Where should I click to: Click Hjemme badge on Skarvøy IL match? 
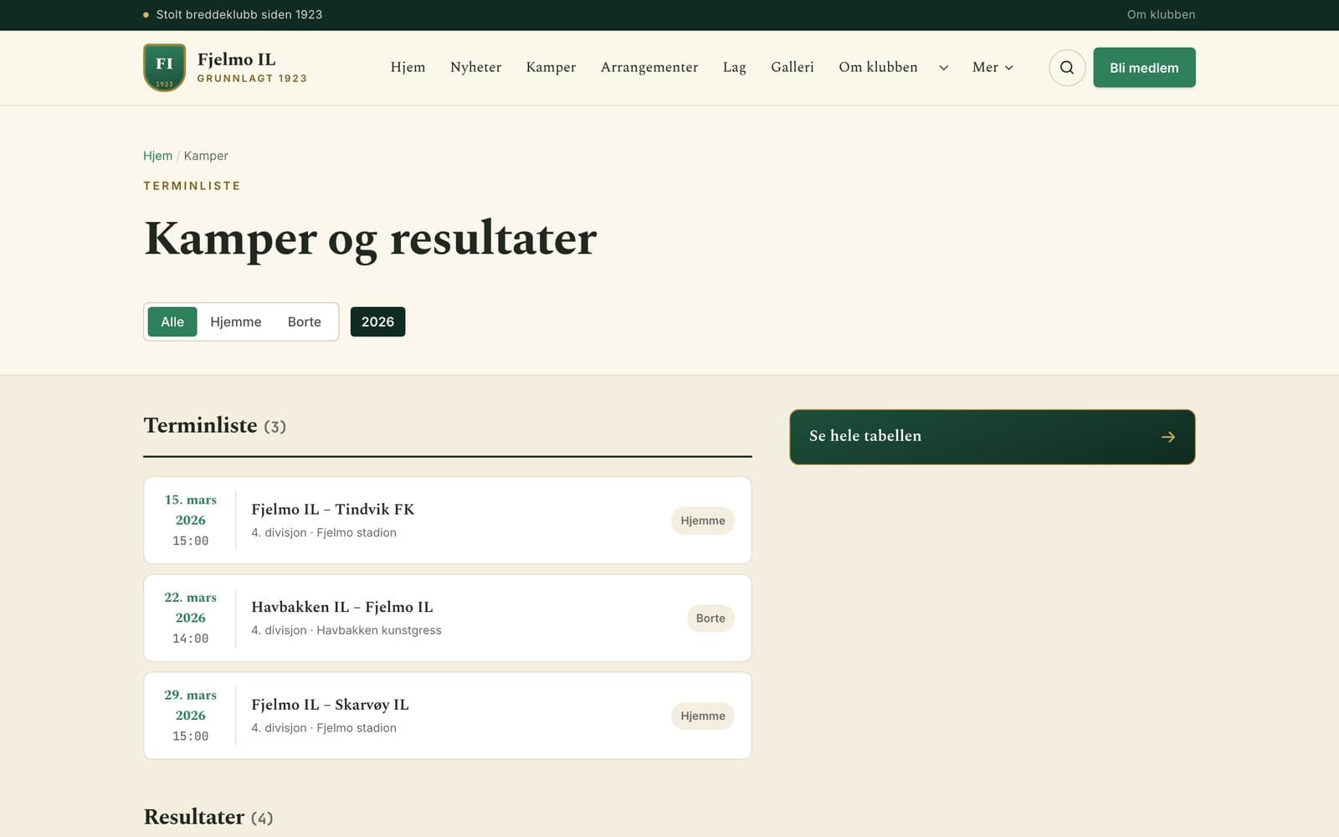point(703,716)
